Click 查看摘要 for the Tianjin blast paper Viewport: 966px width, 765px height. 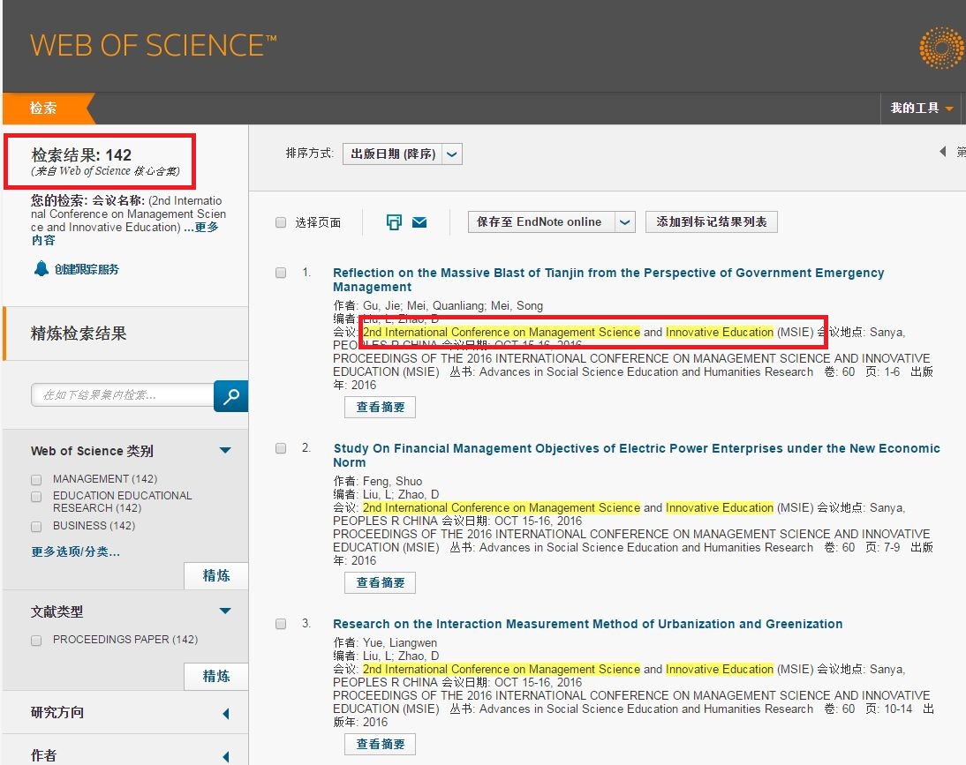pyautogui.click(x=380, y=408)
